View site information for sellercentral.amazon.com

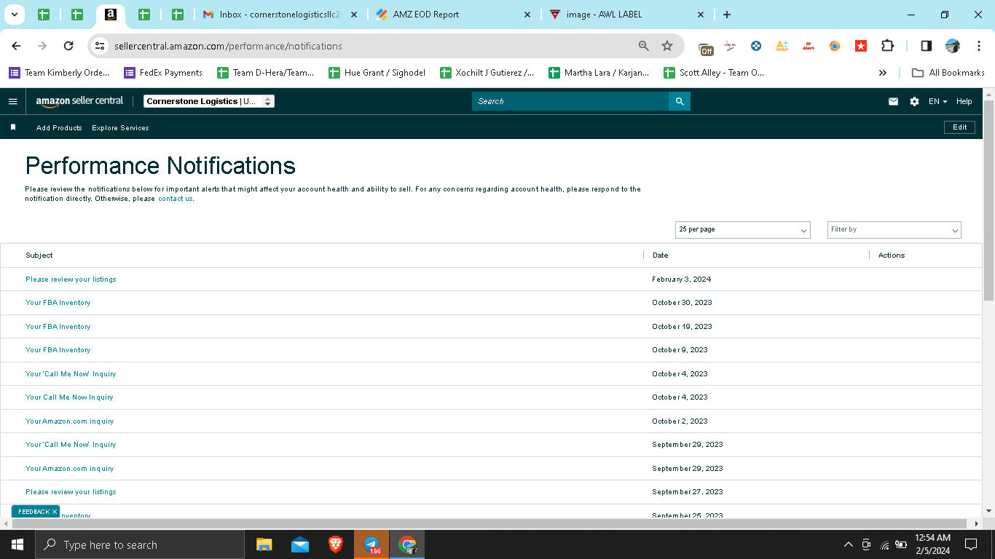[x=101, y=46]
